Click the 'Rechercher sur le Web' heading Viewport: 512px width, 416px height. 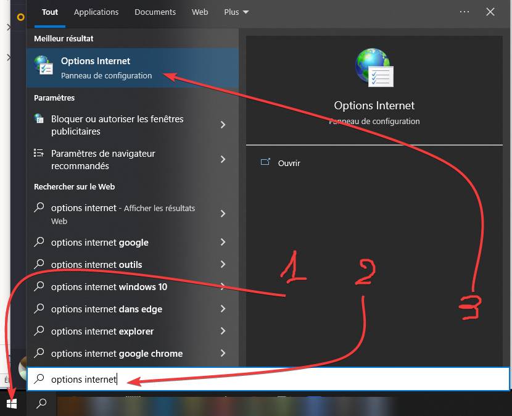75,186
